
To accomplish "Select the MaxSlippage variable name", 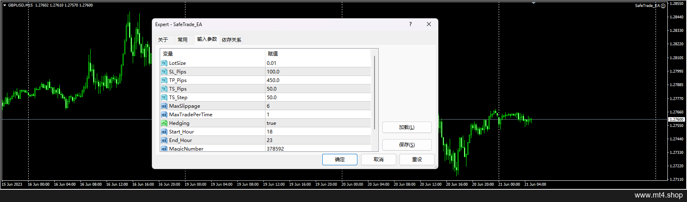I will (185, 106).
